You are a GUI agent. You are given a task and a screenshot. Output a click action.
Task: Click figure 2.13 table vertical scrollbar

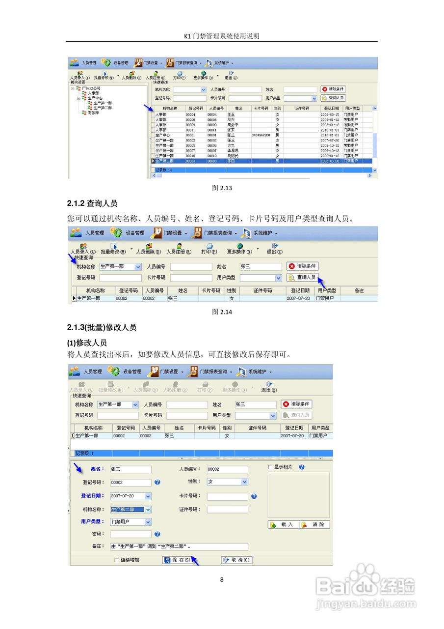375,139
